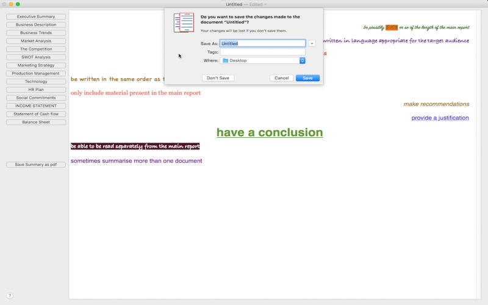Switch to the SWOT Analysis section
This screenshot has height=305, width=488.
[36, 57]
